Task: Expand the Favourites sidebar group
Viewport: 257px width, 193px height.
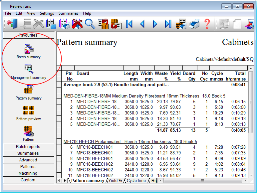Action: click(x=29, y=35)
